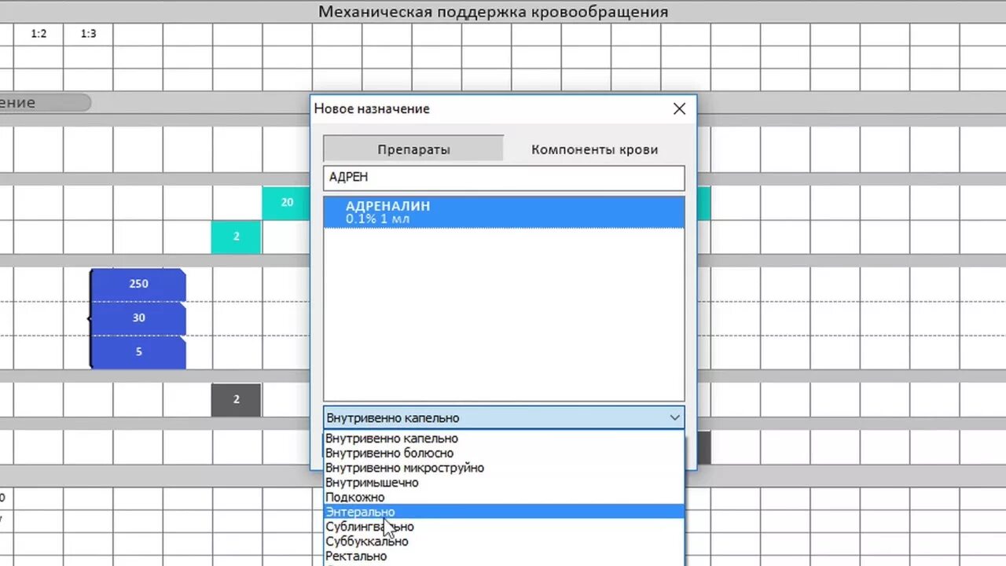Open the Компоненты крови tab
The image size is (1006, 566).
(594, 149)
